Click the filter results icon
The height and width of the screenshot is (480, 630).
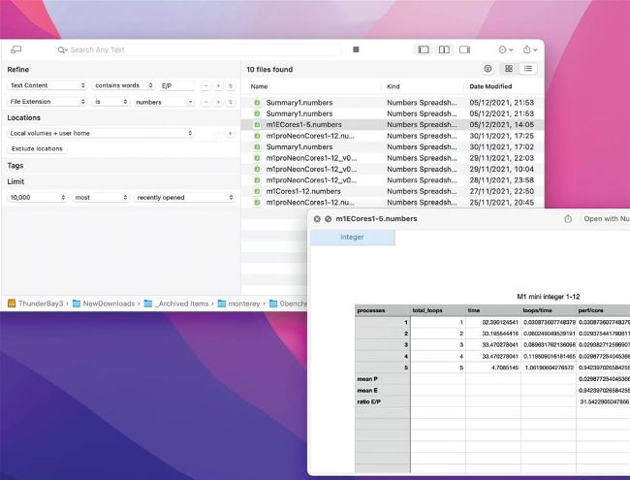point(488,69)
